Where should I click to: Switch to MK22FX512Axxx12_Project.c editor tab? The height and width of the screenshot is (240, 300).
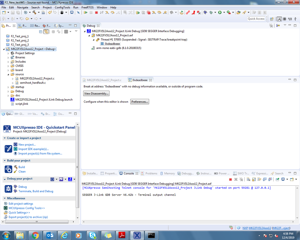(102, 80)
